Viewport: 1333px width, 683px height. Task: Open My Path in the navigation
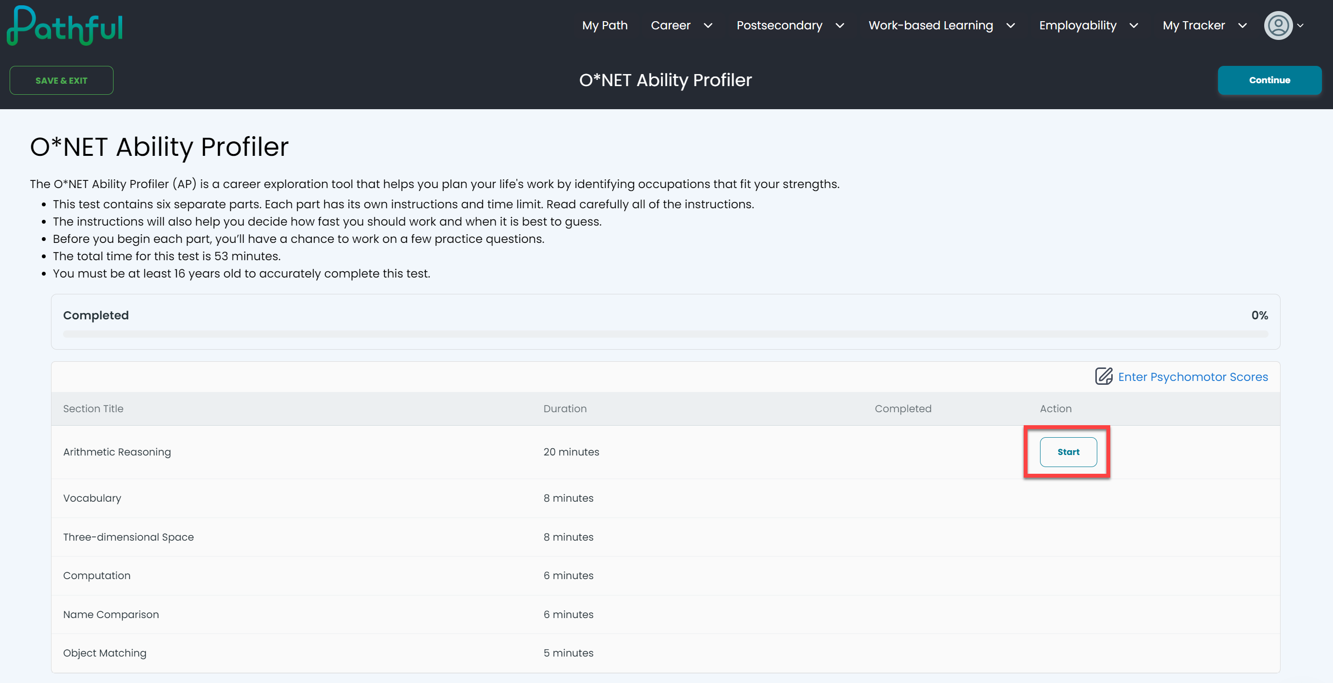tap(604, 25)
